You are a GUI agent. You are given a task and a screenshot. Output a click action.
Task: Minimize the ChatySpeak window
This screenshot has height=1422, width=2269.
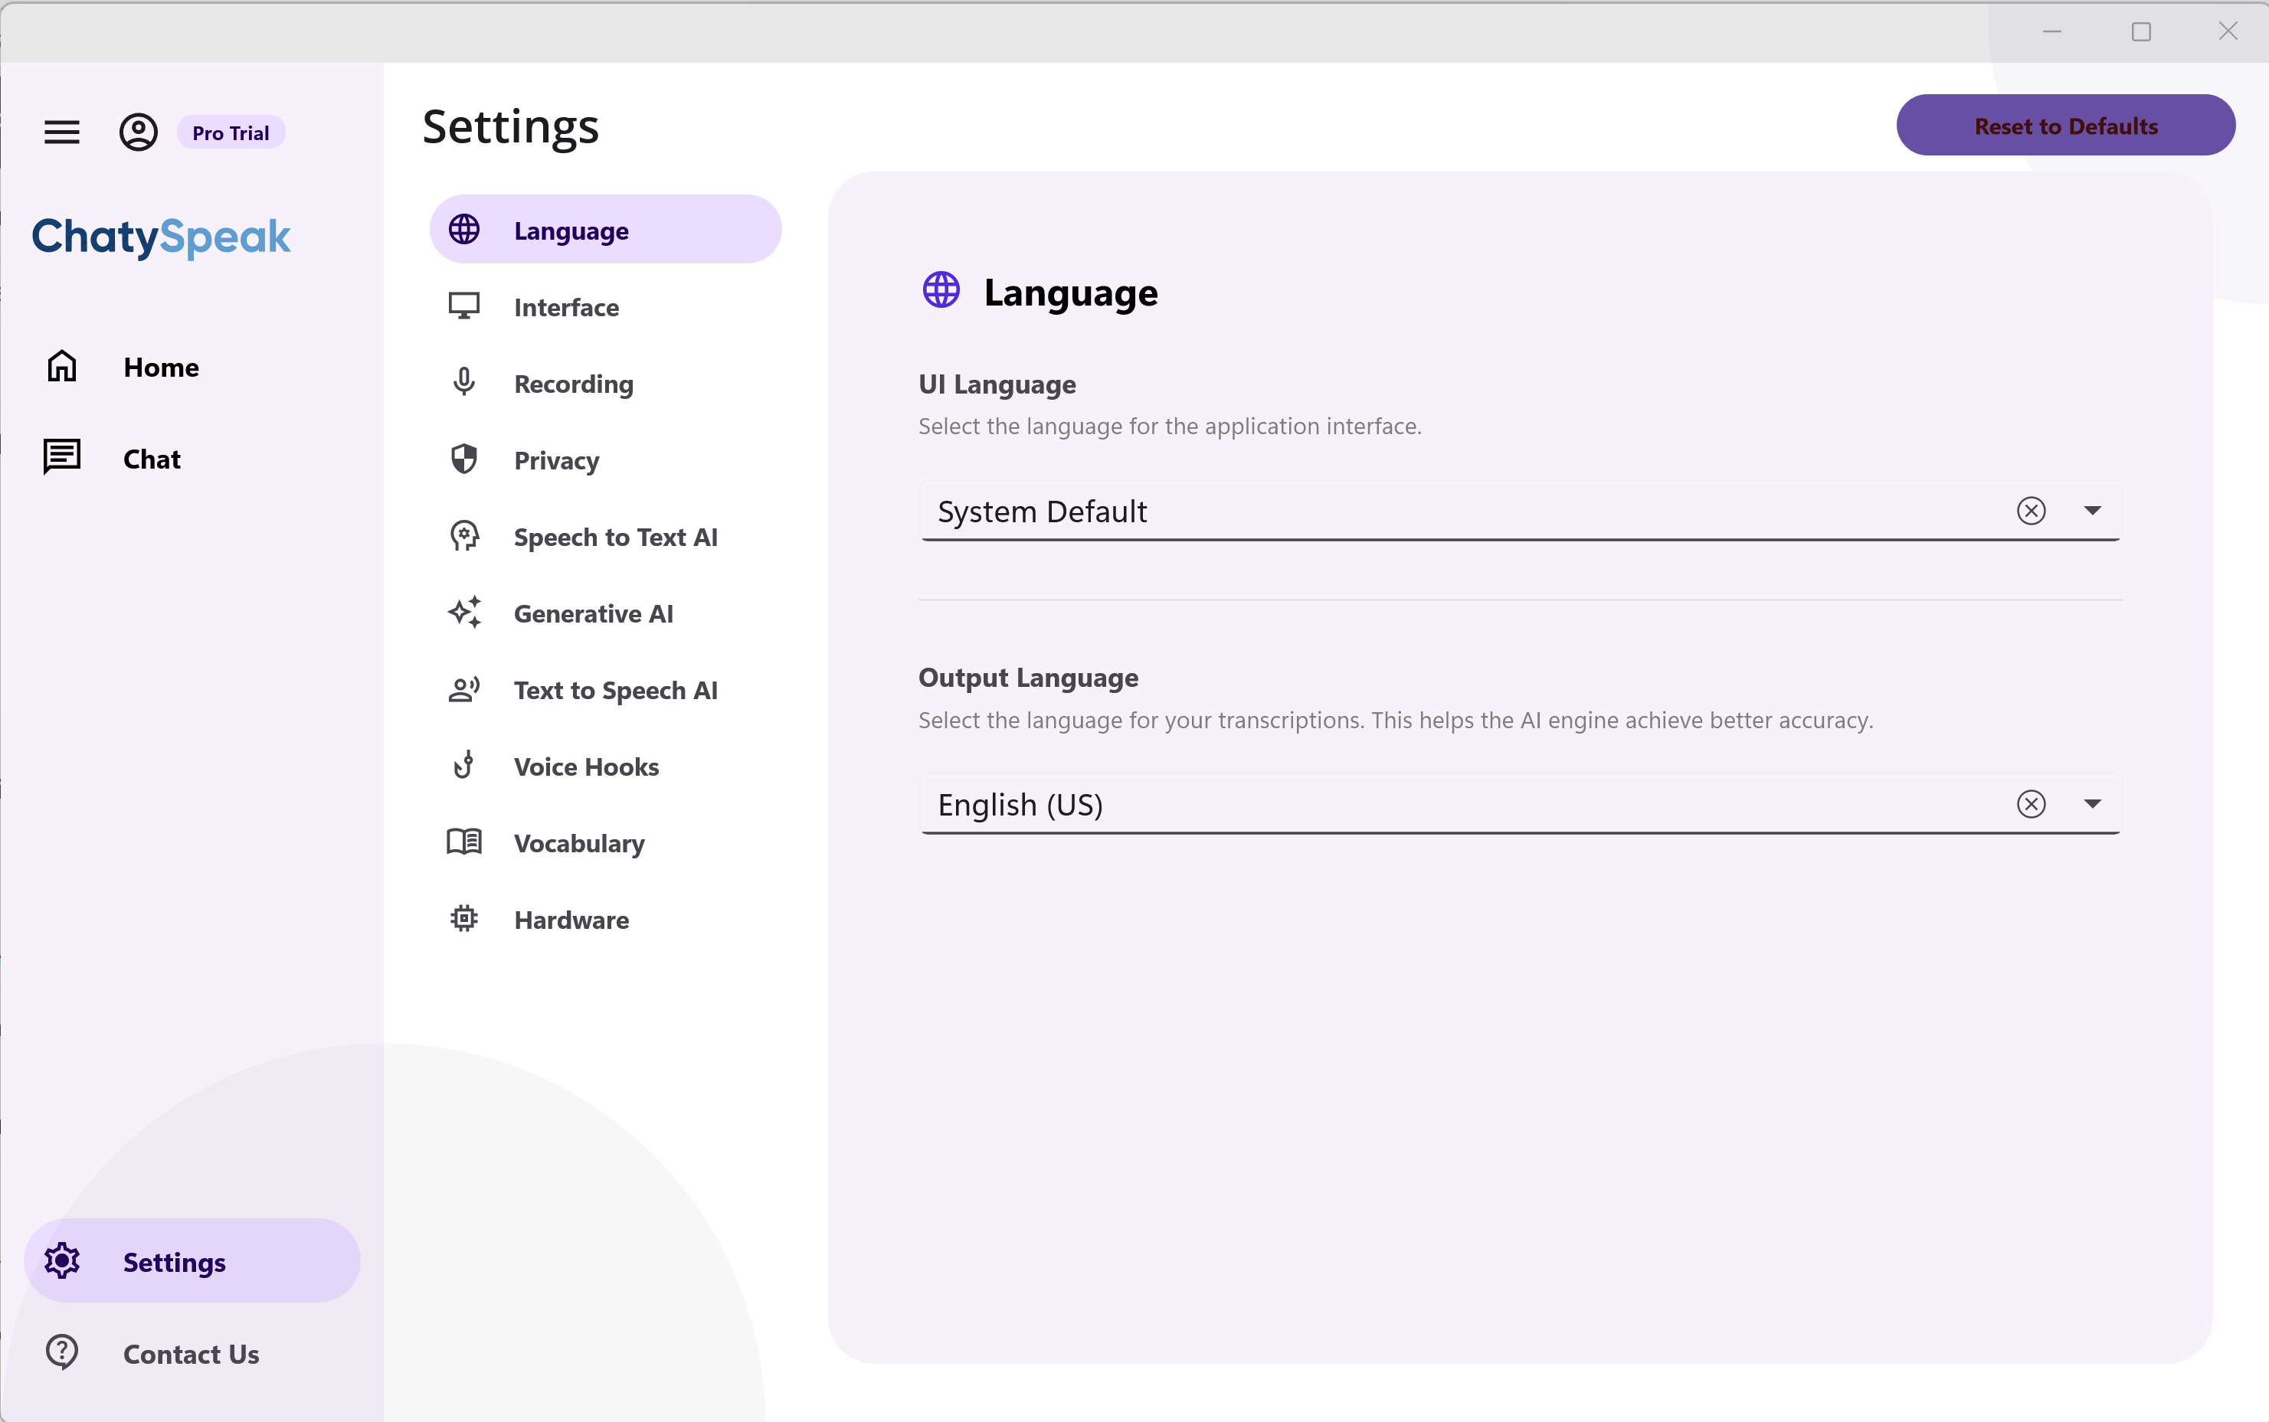click(x=2053, y=32)
